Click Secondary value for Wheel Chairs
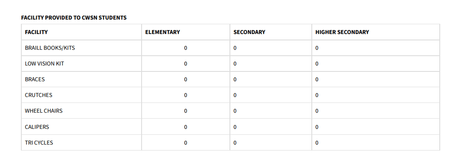The width and height of the screenshot is (450, 165). [235, 111]
